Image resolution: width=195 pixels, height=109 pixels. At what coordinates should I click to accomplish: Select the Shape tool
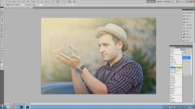pos(2,51)
